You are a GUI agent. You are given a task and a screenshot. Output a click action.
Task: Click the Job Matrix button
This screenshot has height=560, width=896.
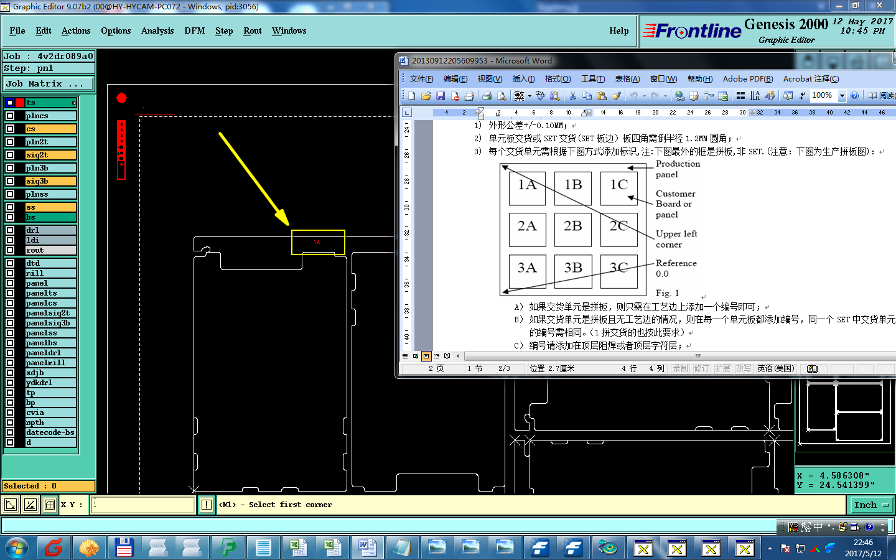coord(49,83)
